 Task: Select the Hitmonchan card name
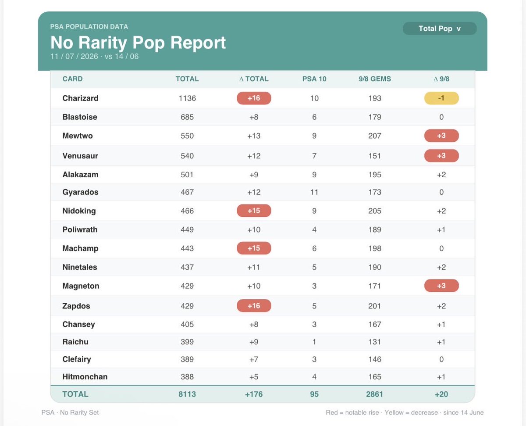coord(85,377)
